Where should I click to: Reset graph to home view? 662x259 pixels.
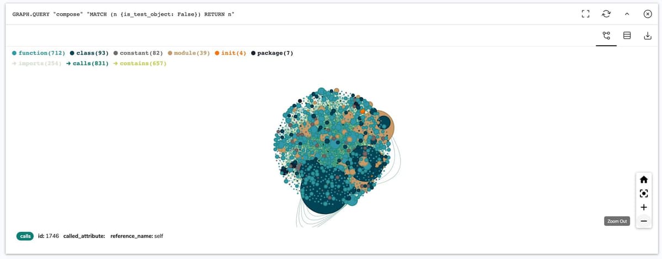click(x=643, y=179)
